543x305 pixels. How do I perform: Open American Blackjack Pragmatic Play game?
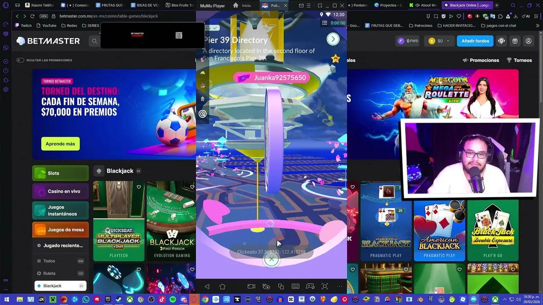pos(439,230)
